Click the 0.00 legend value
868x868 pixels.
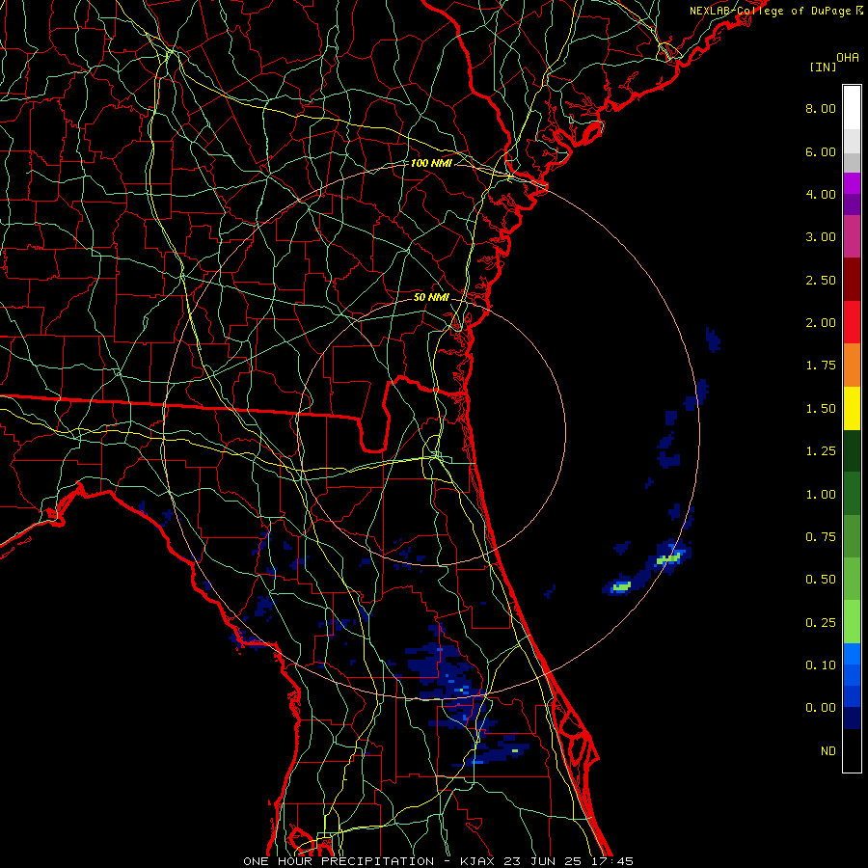coord(821,708)
